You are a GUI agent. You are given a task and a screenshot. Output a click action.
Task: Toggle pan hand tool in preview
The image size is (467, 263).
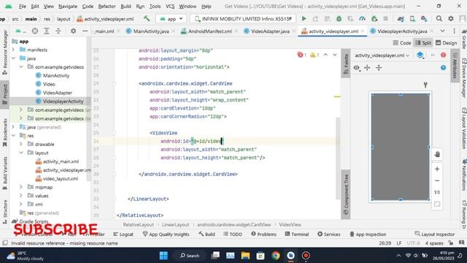(x=437, y=154)
